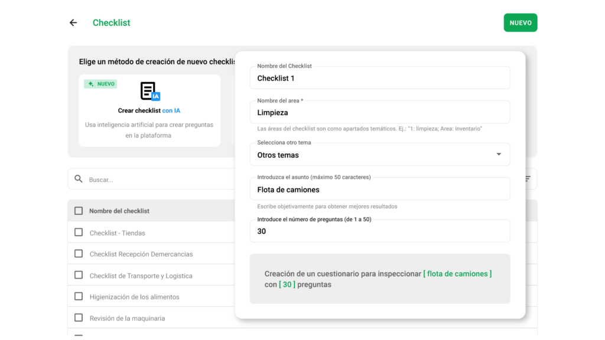Select all with Nombre del checklist checkbox
The image size is (605, 340).
point(79,211)
